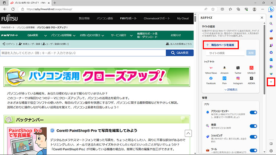Click the blue Q&A検索 search button
This screenshot has width=276, height=155.
pos(180,53)
